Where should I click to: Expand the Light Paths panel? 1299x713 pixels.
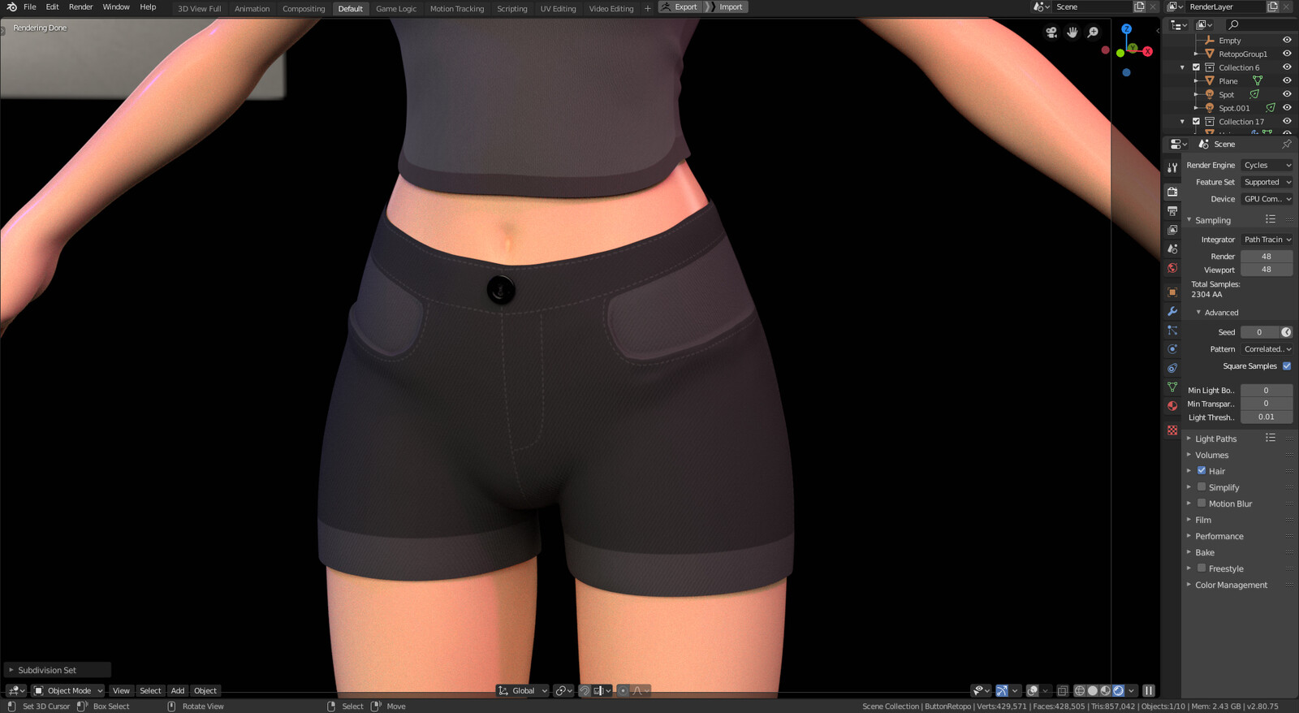click(1215, 439)
